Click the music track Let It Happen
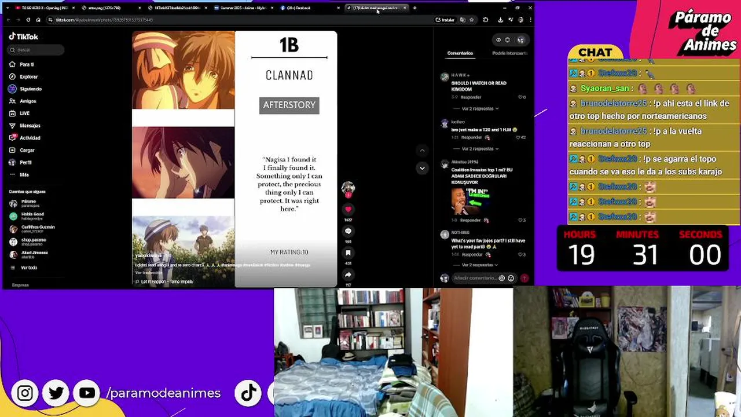The height and width of the screenshot is (417, 741). 164,281
